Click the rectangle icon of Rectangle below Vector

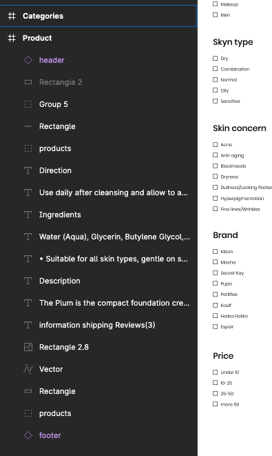point(28,391)
